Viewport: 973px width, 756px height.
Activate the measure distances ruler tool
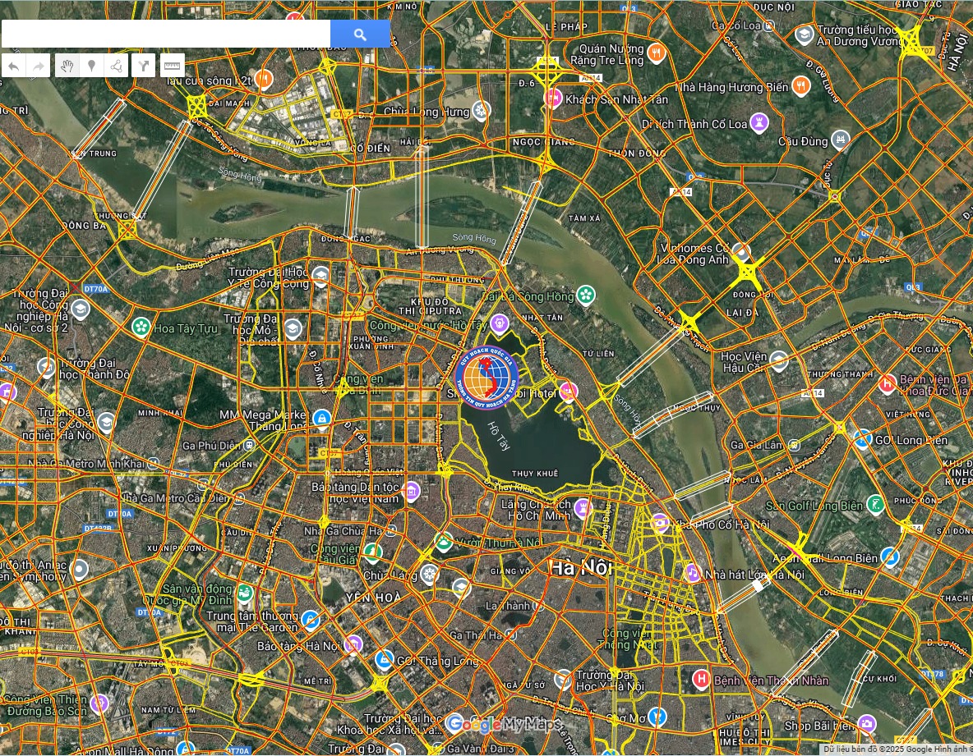[x=172, y=66]
